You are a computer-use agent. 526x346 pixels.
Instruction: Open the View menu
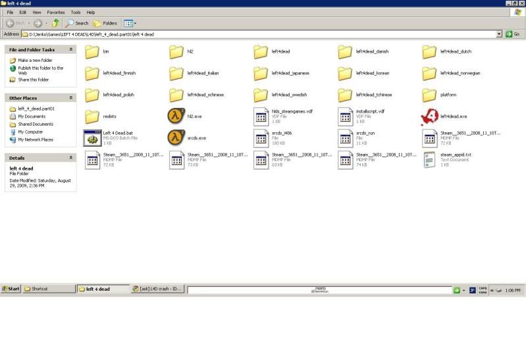(x=37, y=12)
